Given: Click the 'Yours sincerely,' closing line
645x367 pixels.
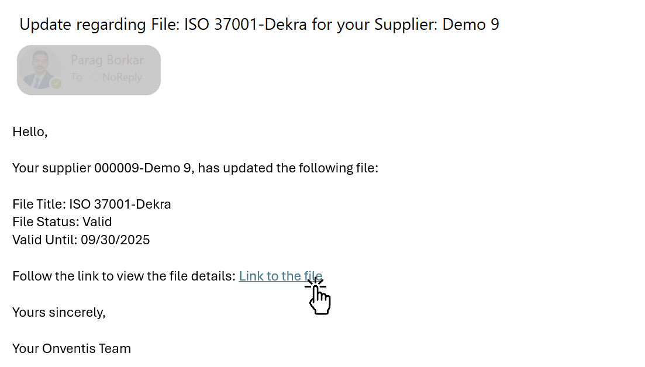Looking at the screenshot, I should click(59, 313).
